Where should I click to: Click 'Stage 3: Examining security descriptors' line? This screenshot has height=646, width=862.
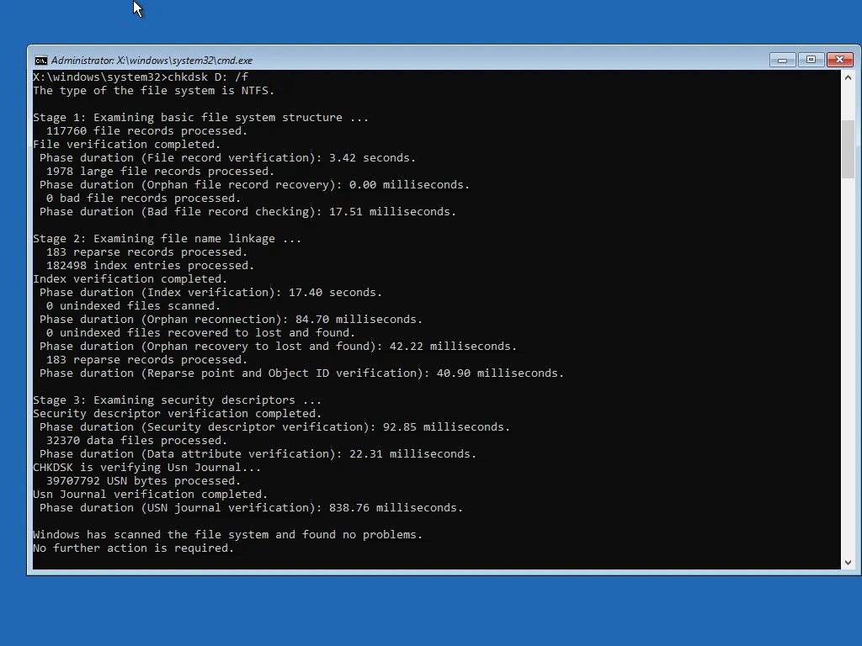point(177,400)
